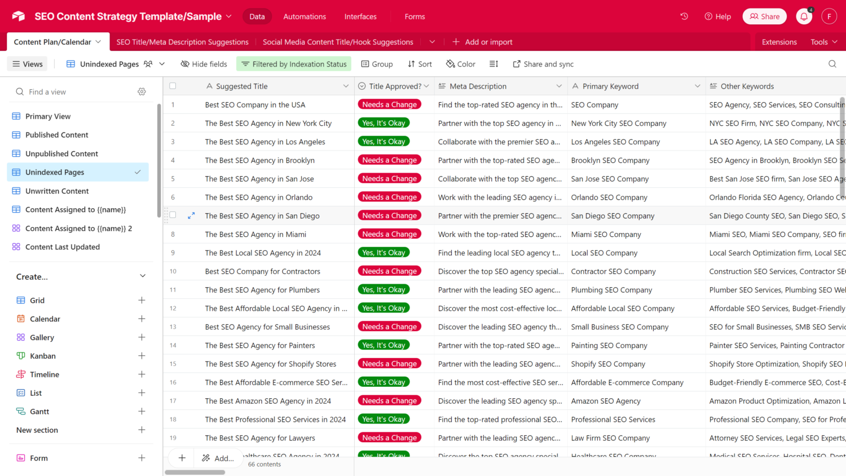Click Filtered by Indexation Status
The image size is (846, 476).
point(294,64)
